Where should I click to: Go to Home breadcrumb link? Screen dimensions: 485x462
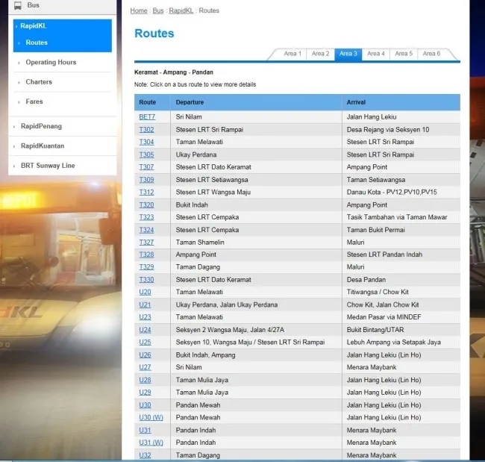tap(139, 10)
